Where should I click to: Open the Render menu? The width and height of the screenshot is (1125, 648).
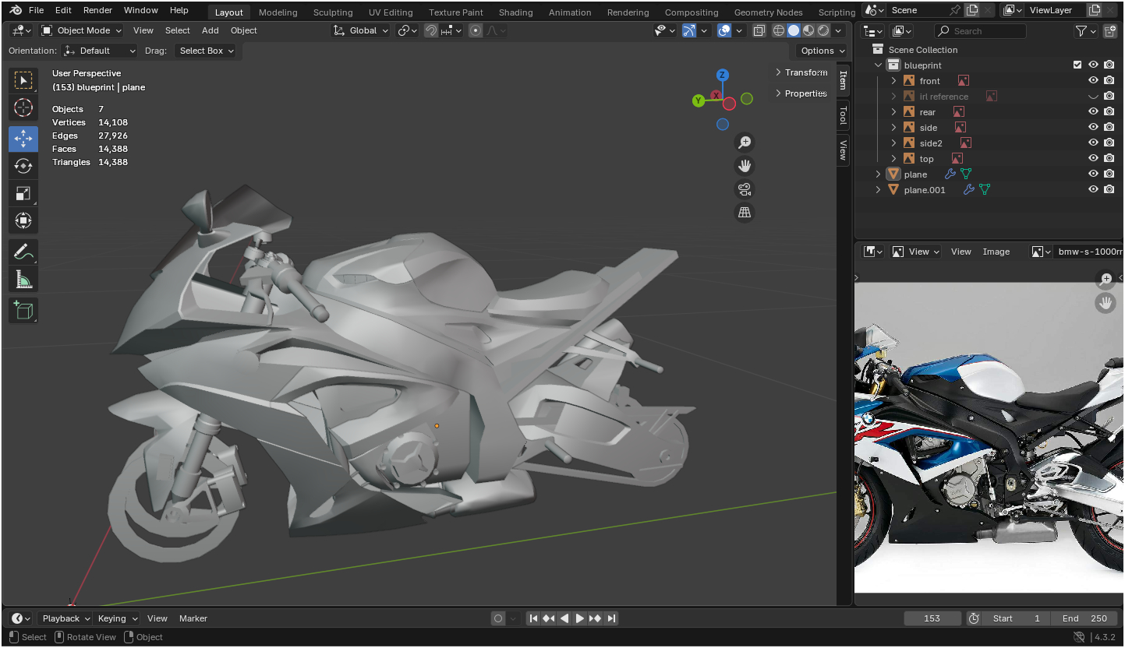click(97, 10)
